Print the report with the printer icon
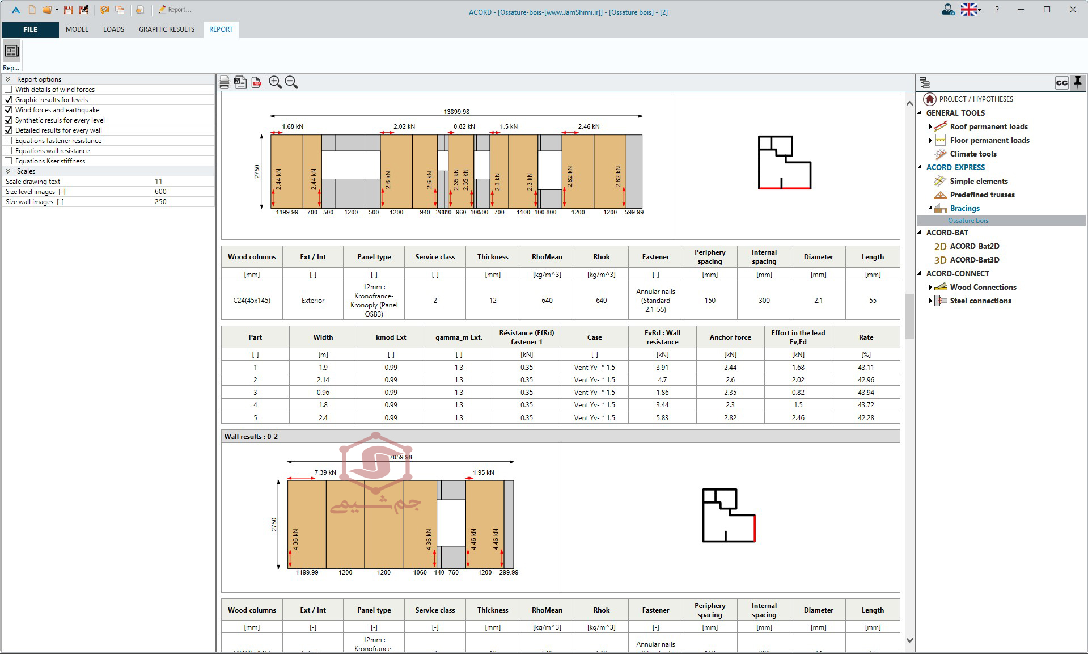This screenshot has height=654, width=1088. click(225, 82)
